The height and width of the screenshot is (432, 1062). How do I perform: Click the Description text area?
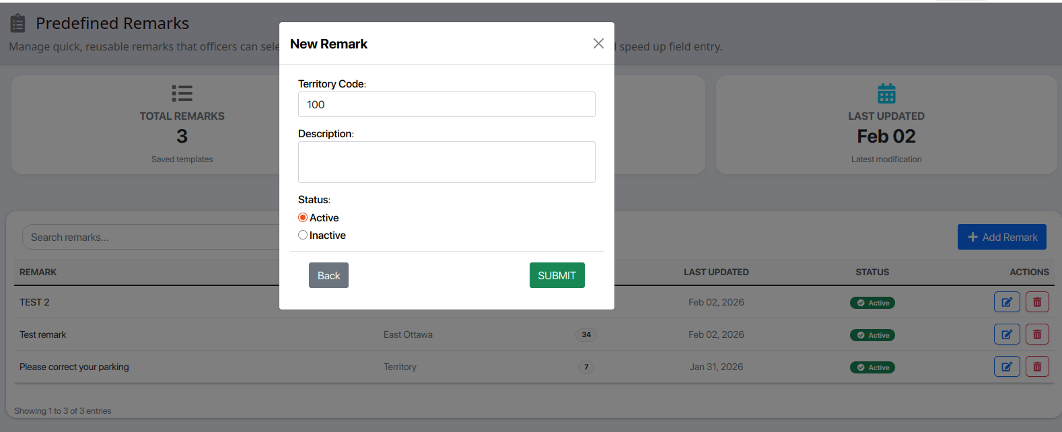446,162
